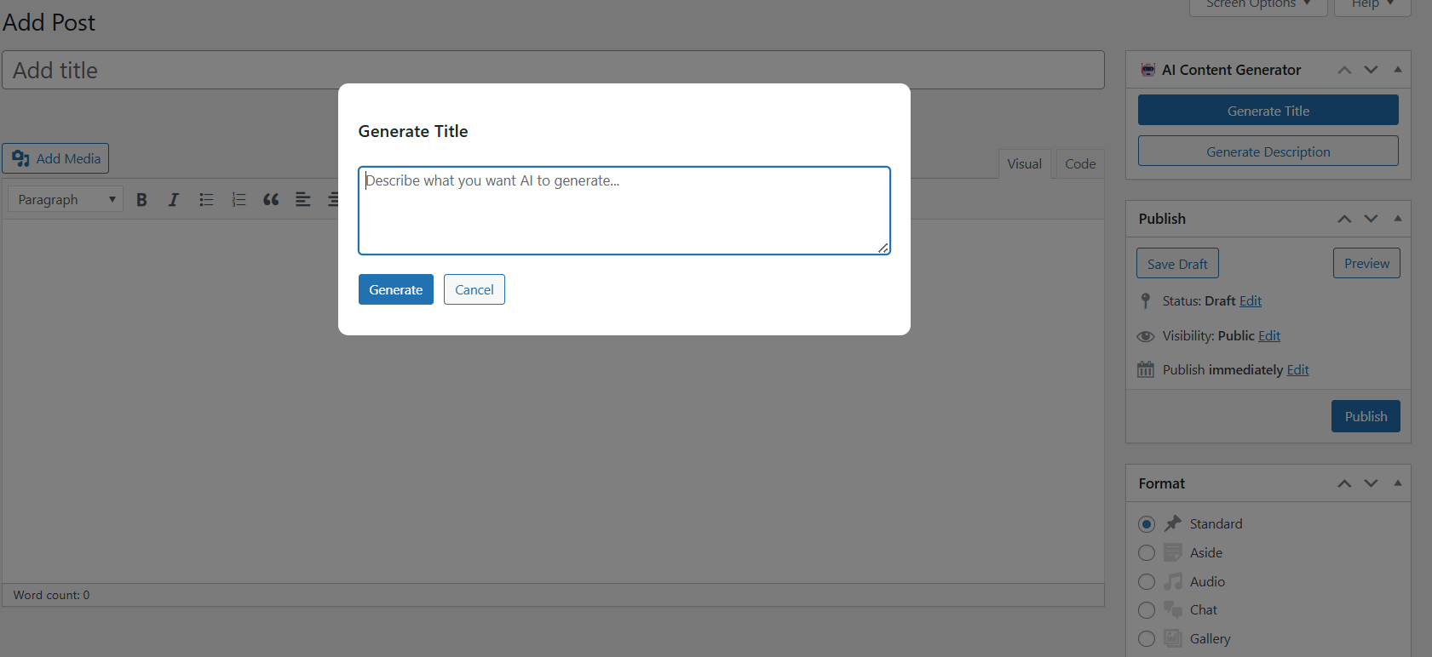The width and height of the screenshot is (1432, 657).
Task: Focus the AI prompt description textarea
Action: coord(624,210)
